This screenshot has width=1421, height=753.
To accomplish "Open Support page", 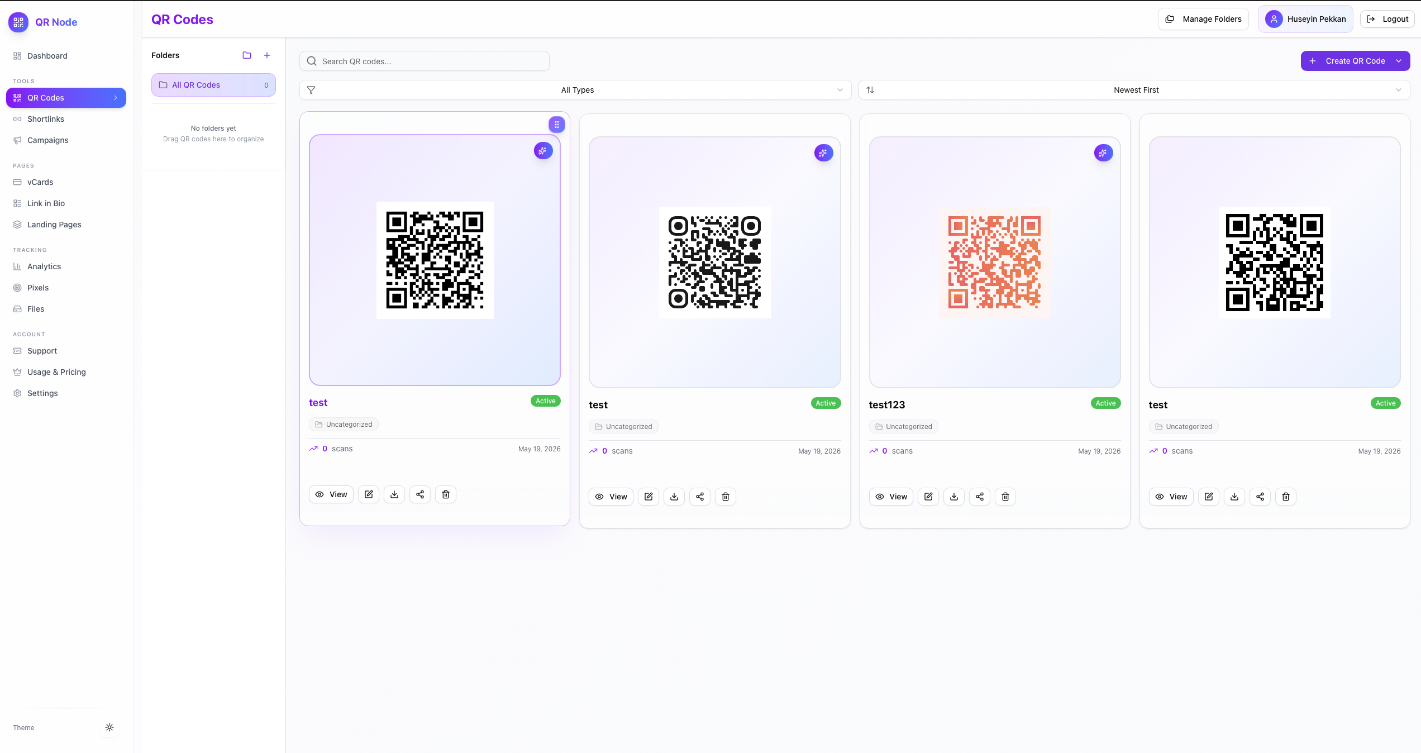I will tap(66, 351).
